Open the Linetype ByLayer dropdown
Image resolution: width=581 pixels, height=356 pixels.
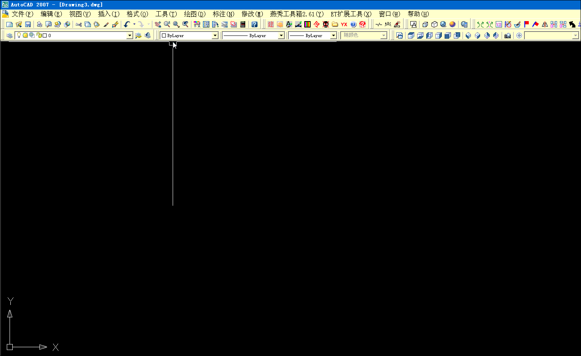(282, 35)
